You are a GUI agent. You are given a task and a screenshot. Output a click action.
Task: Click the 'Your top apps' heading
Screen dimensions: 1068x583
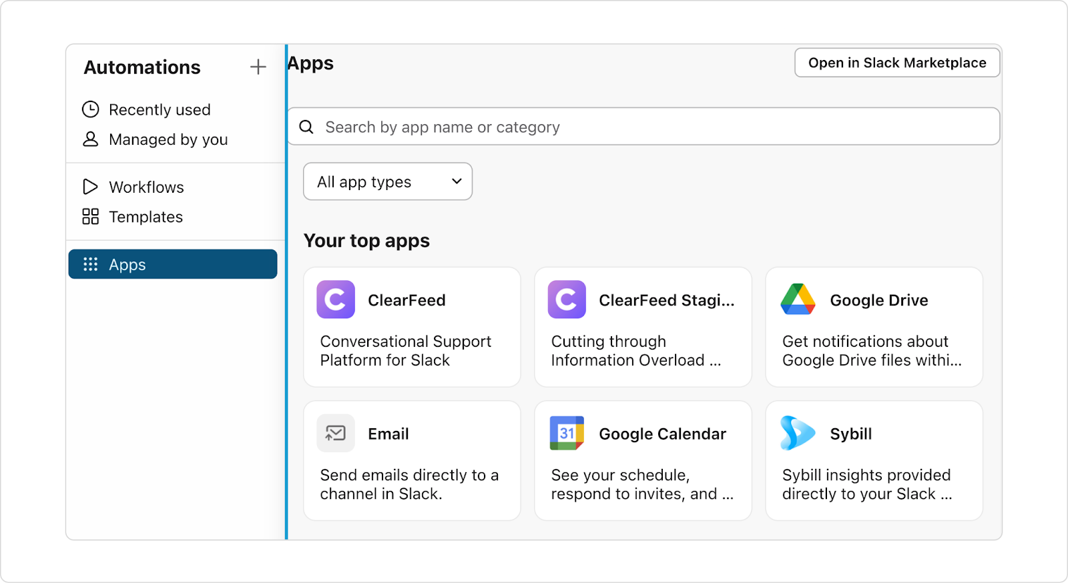pyautogui.click(x=366, y=241)
